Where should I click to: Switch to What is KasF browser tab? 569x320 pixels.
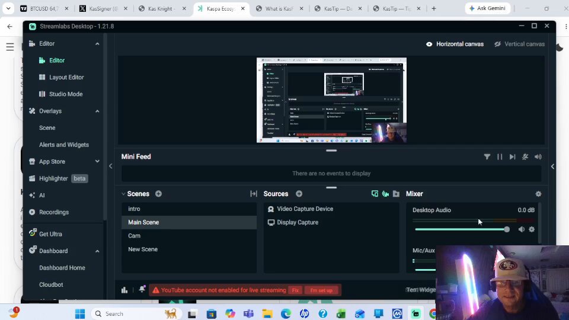click(279, 8)
